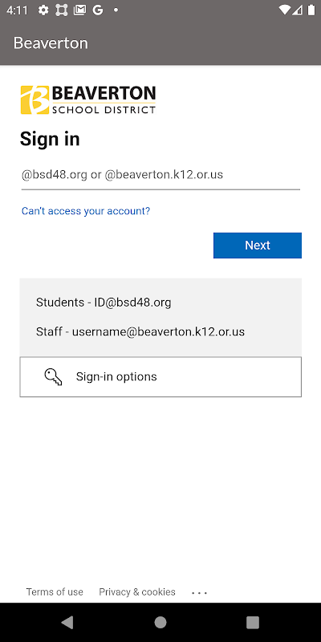
Task: Tap the Sign in heading
Action: click(50, 139)
